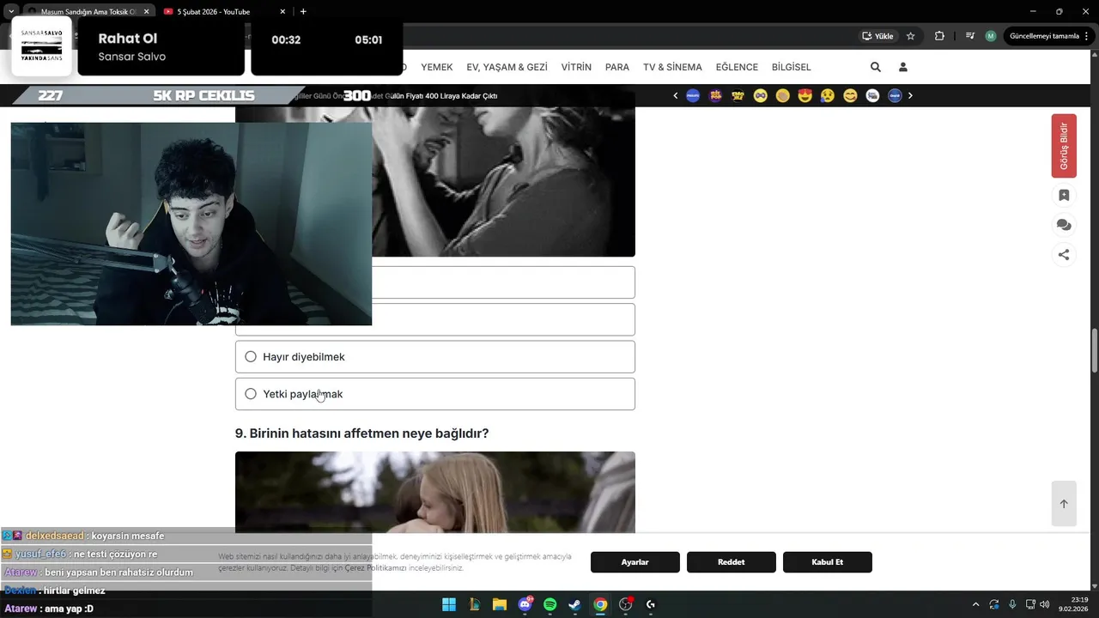Click the cookie Kabul Et button
This screenshot has width=1099, height=618.
click(828, 562)
